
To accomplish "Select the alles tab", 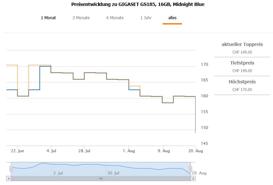I will (x=172, y=18).
